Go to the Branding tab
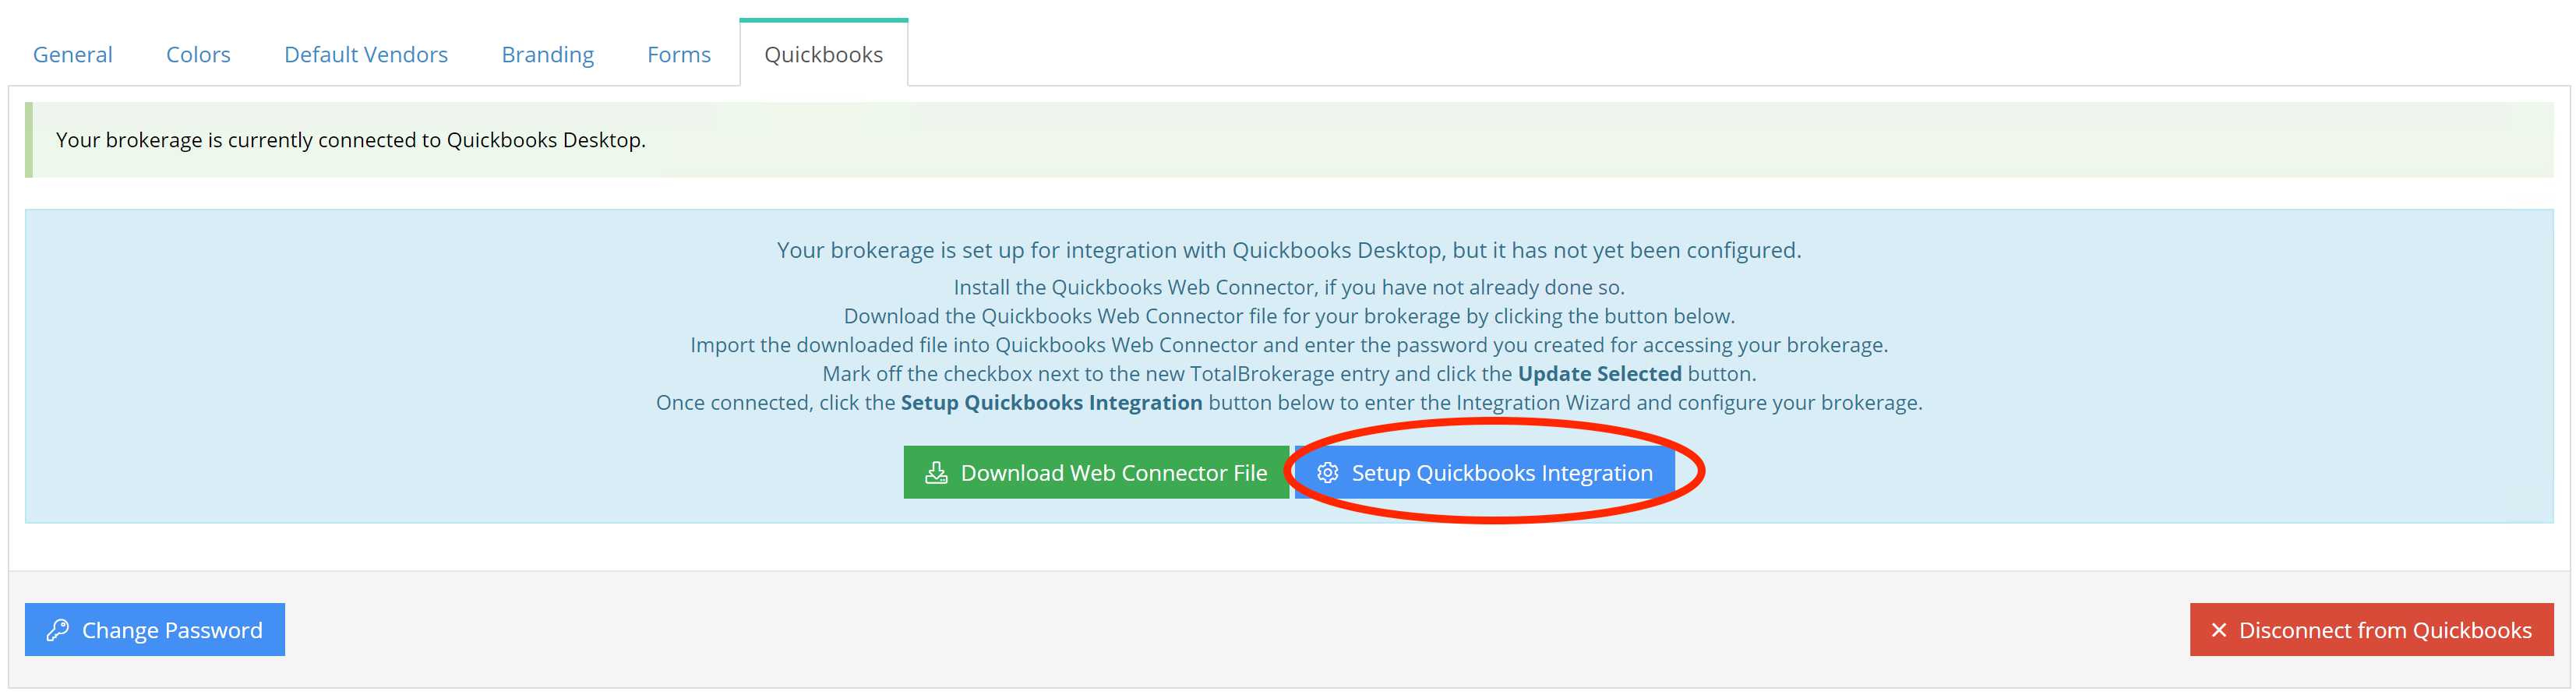The height and width of the screenshot is (695, 2576). pyautogui.click(x=547, y=55)
